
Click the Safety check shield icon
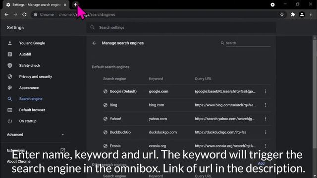click(x=10, y=65)
